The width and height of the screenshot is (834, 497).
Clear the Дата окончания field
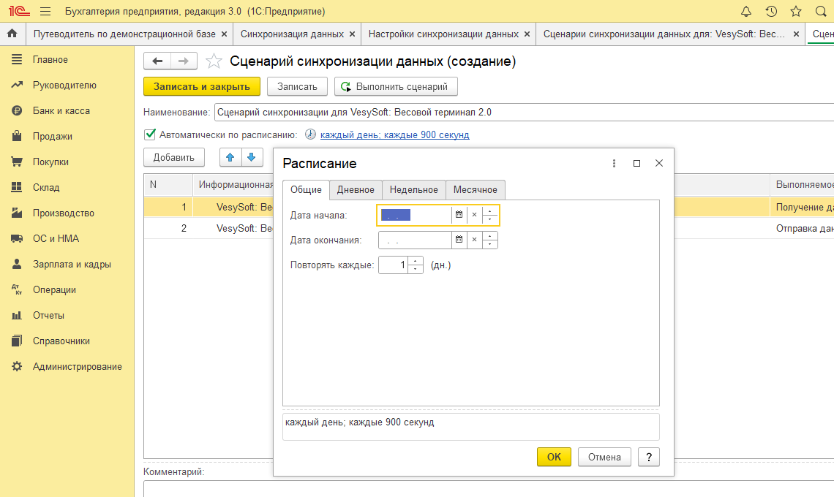pyautogui.click(x=474, y=240)
